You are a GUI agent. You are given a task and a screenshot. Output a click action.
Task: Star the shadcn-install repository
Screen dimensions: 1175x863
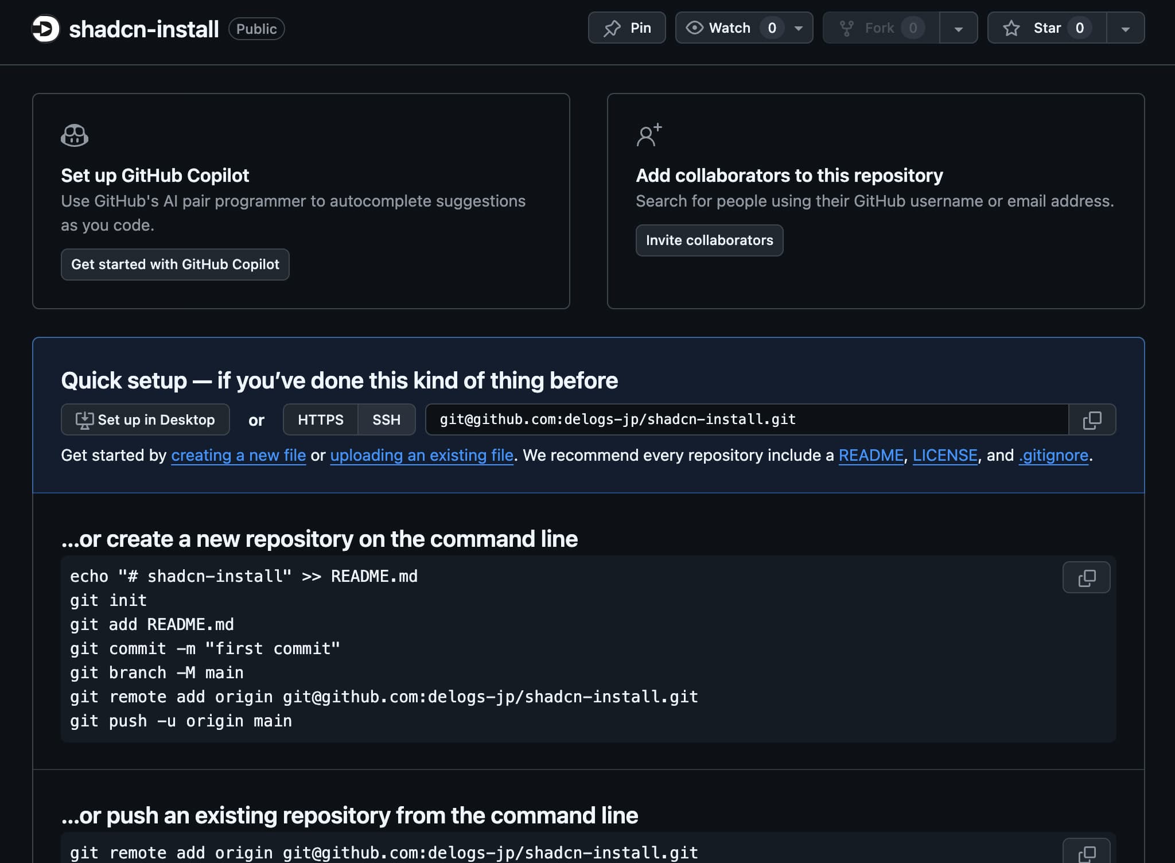coord(1047,28)
